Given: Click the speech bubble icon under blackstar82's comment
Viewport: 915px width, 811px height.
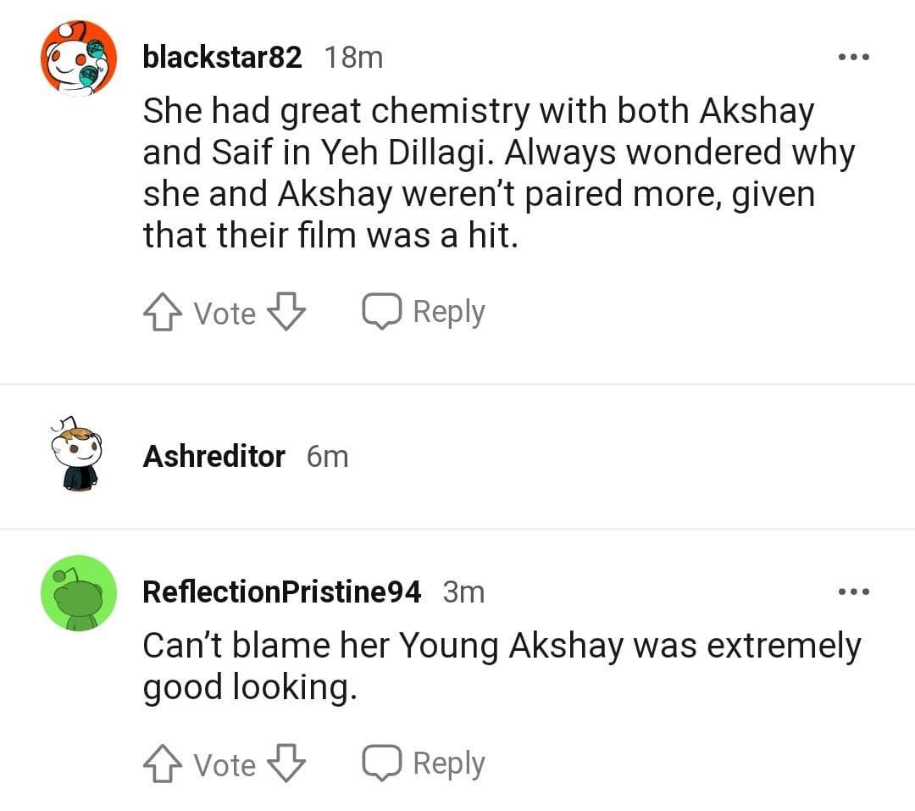Looking at the screenshot, I should coord(381,312).
